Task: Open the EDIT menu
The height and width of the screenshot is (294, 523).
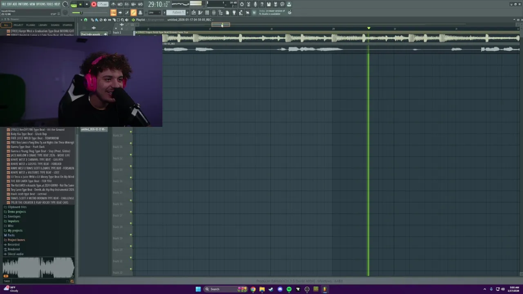Action: [9, 4]
